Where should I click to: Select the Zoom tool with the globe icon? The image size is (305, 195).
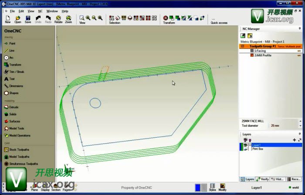coord(68,20)
